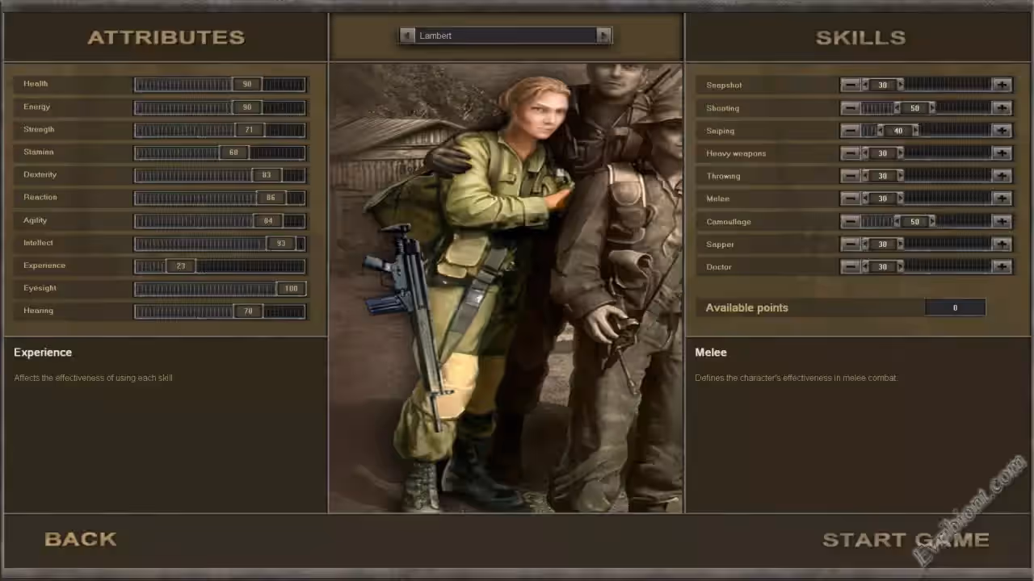Viewport: 1034px width, 581px height.
Task: Raise Throwing skill using plus button
Action: [1002, 176]
